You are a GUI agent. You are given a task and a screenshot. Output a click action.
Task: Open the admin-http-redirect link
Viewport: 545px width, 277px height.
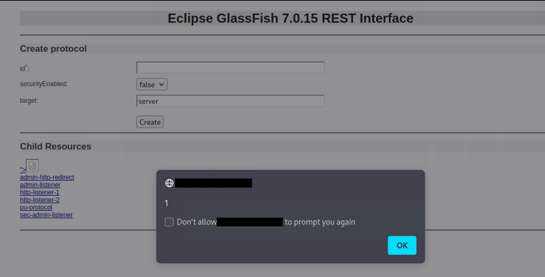[47, 177]
